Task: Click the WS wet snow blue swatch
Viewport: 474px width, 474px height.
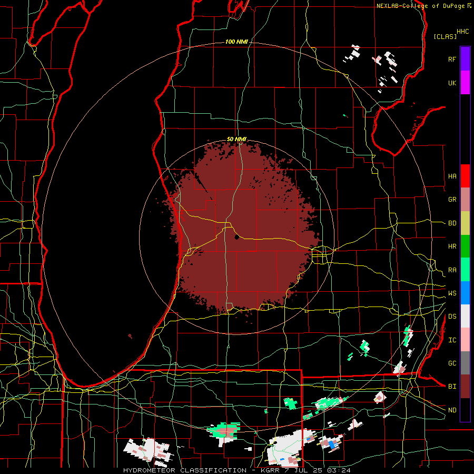Action: [x=465, y=293]
